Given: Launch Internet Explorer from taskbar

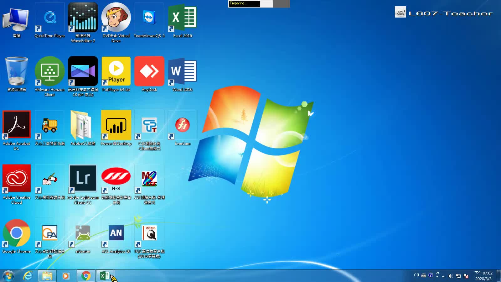Looking at the screenshot, I should 28,276.
